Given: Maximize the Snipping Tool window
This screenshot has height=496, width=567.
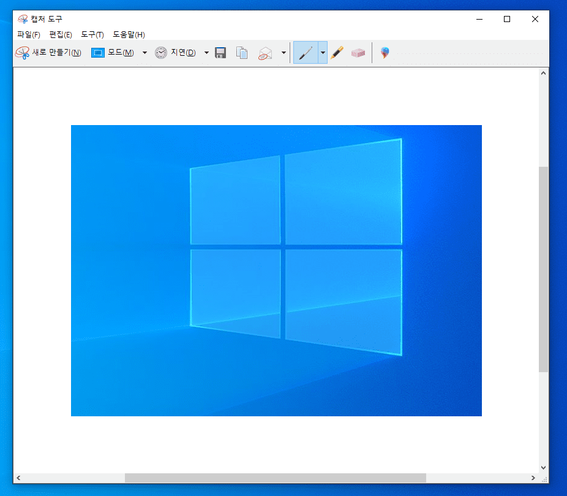Looking at the screenshot, I should tap(507, 19).
